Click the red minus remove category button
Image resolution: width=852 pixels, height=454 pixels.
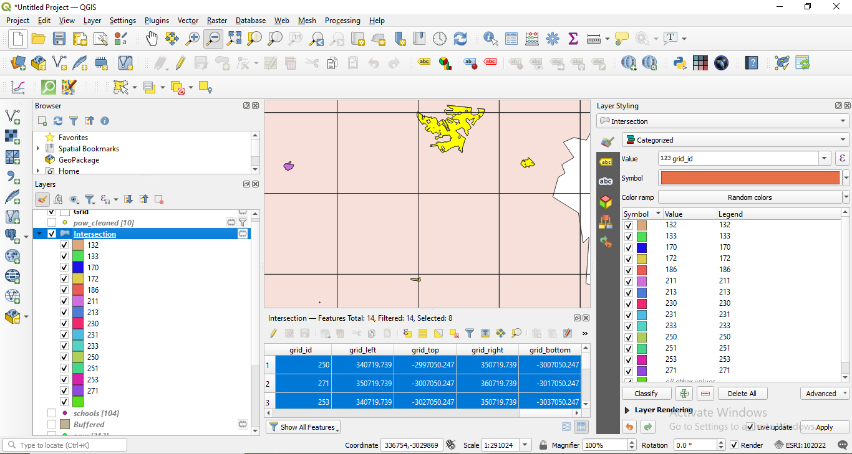[x=705, y=394]
